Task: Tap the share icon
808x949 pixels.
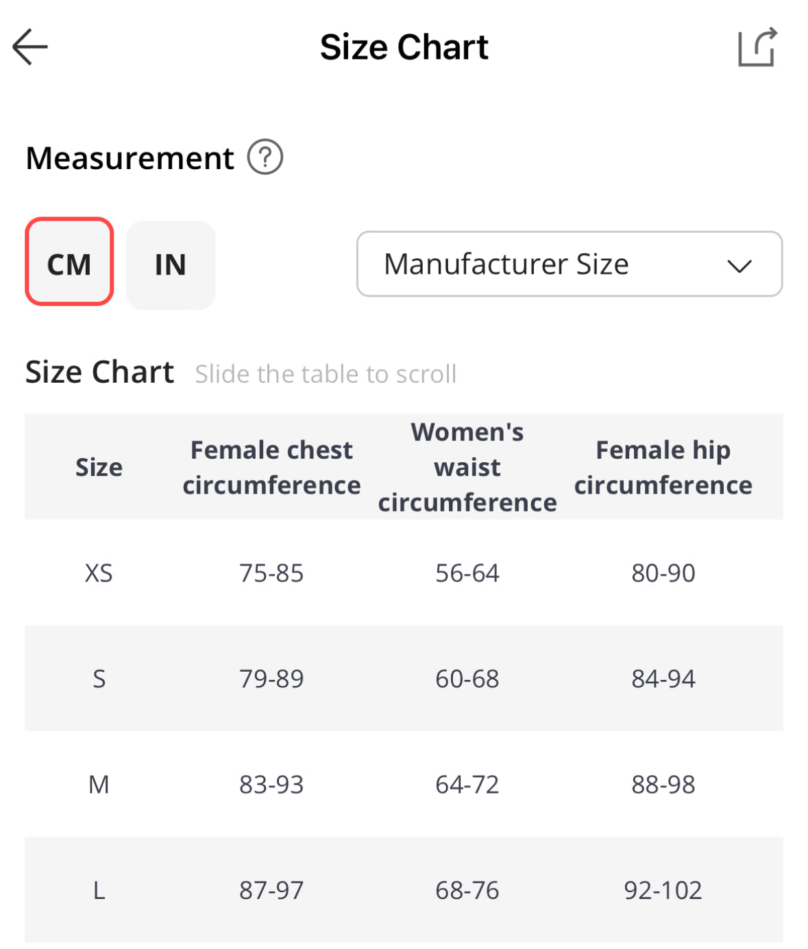Action: [757, 47]
